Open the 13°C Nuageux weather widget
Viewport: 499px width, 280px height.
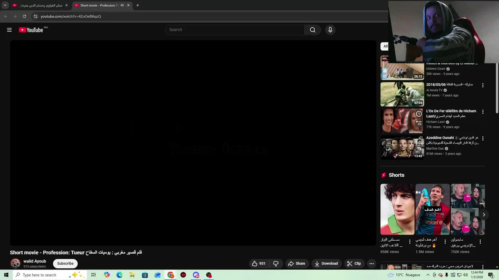[x=404, y=275]
